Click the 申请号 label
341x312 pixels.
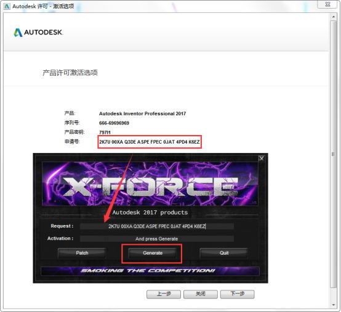click(72, 142)
